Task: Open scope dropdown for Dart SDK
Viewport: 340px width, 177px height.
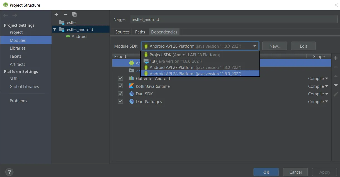Action: [318, 94]
